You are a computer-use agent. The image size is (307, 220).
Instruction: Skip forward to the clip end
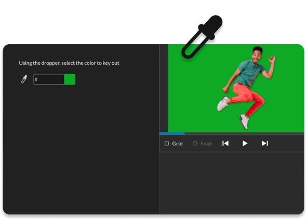(x=265, y=143)
